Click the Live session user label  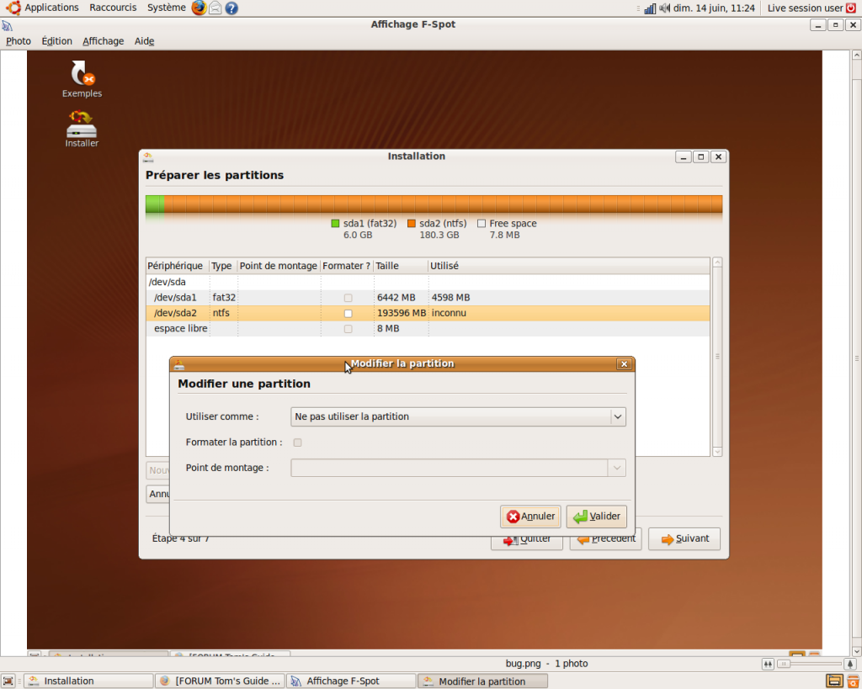pos(805,8)
